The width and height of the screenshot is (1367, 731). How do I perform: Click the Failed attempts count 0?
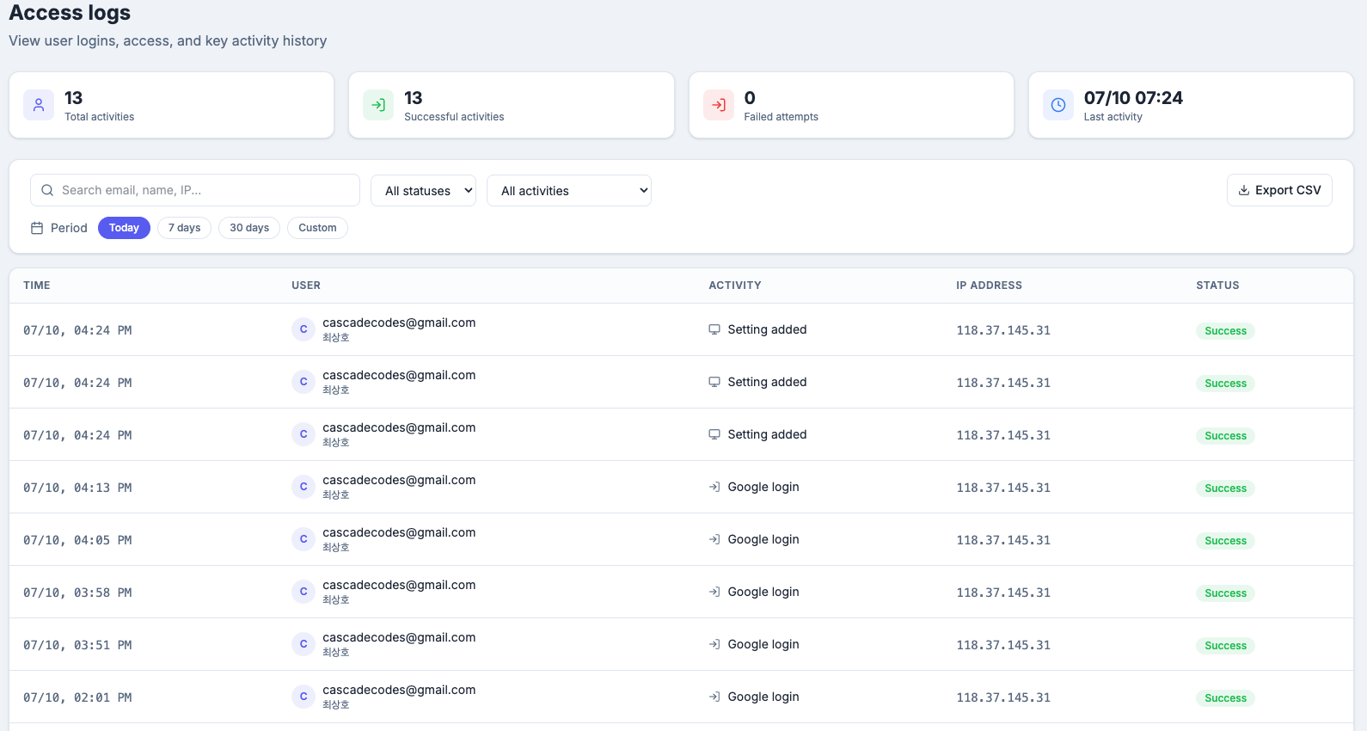[x=750, y=98]
